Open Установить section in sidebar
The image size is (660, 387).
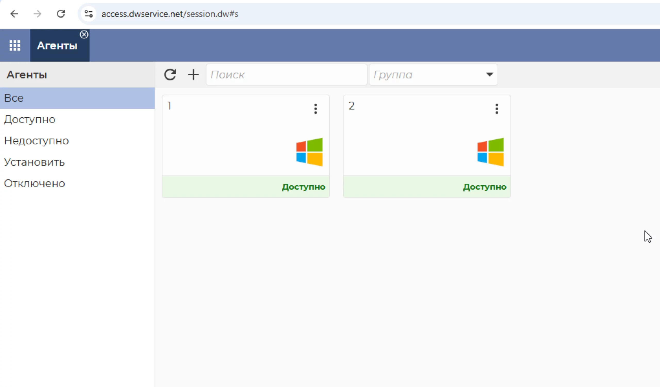click(x=34, y=162)
